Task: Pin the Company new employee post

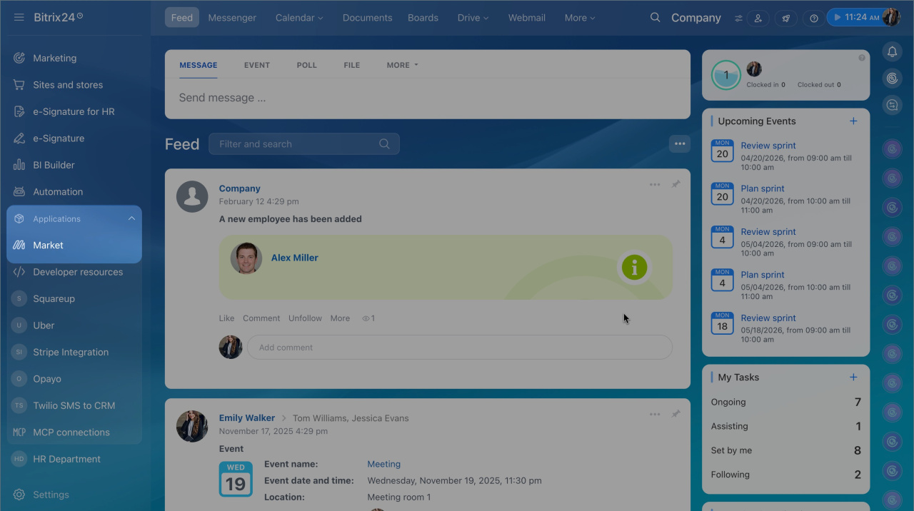Action: pyautogui.click(x=676, y=185)
